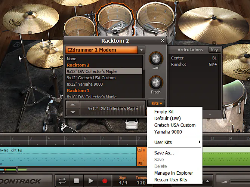The width and height of the screenshot is (250, 187).
Task: Click the Center articulation row
Action: (194, 58)
